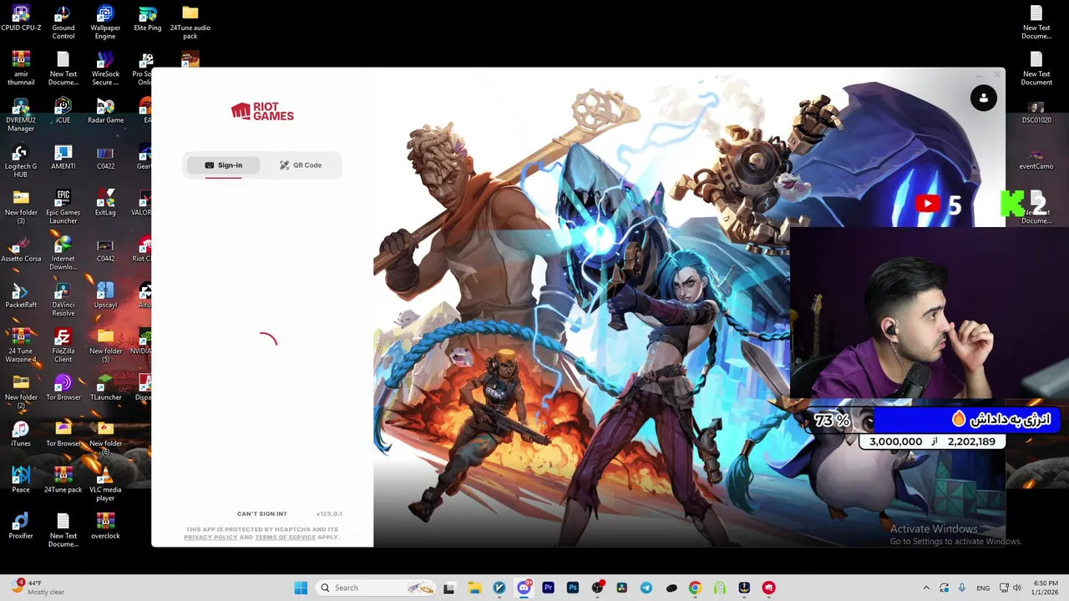Click the round account profile icon
1069x601 pixels.
click(x=983, y=98)
